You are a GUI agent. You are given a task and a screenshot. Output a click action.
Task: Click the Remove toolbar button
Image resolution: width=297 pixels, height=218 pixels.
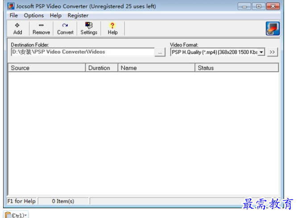(41, 28)
